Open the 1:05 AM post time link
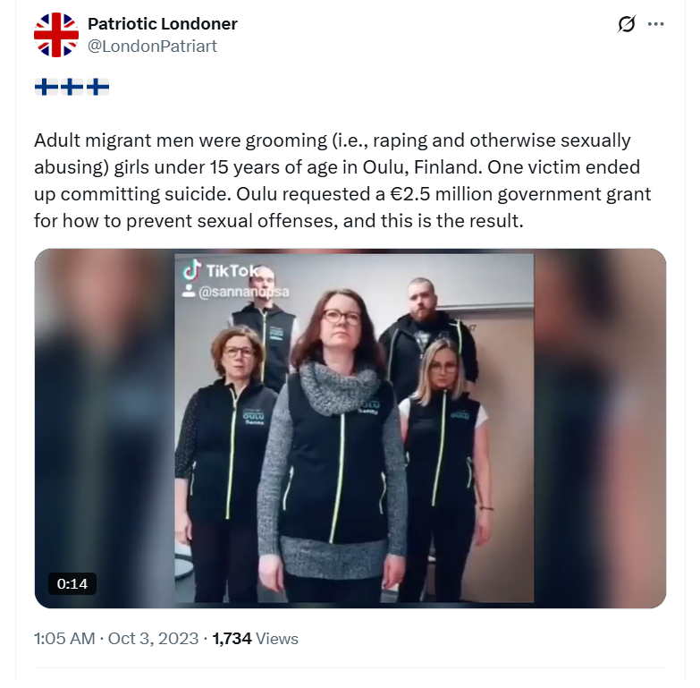 (x=64, y=639)
